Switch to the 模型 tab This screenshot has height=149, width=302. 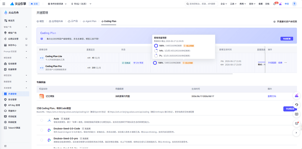coord(40,21)
